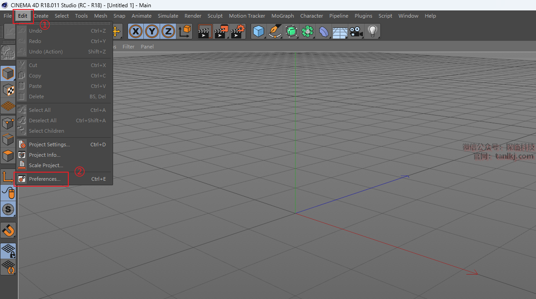Select Scale Project... in Edit menu
This screenshot has height=299, width=536.
[46, 165]
